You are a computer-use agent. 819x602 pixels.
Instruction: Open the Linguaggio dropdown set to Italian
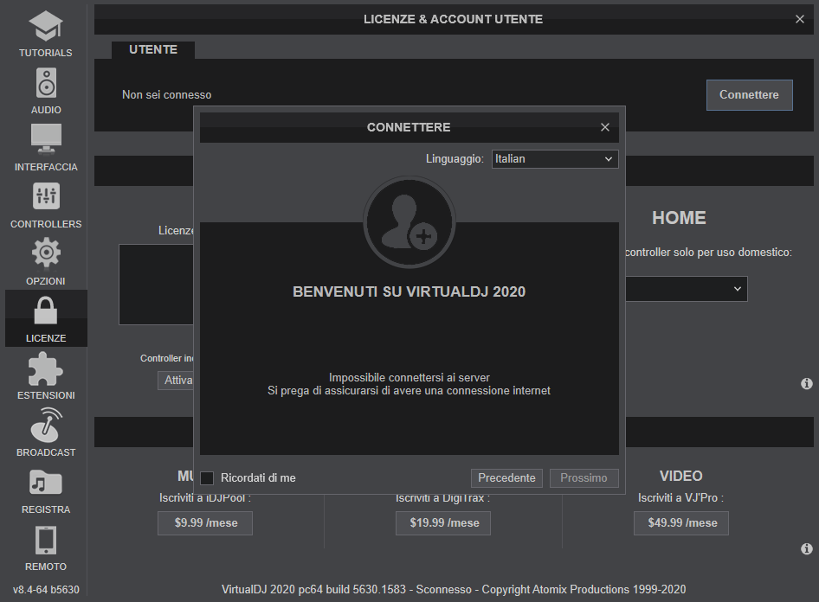(555, 159)
